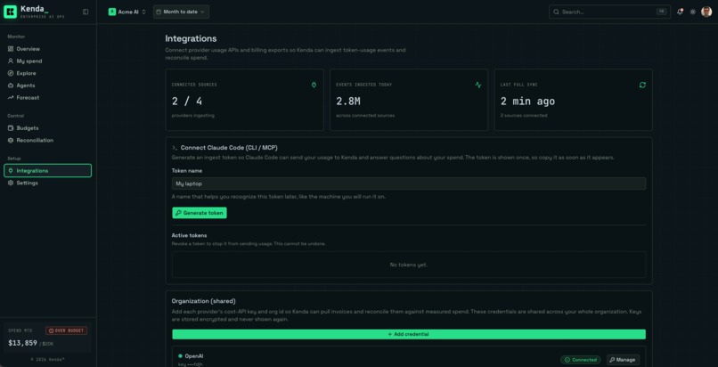Collapse the sidebar panel toggle

click(86, 12)
